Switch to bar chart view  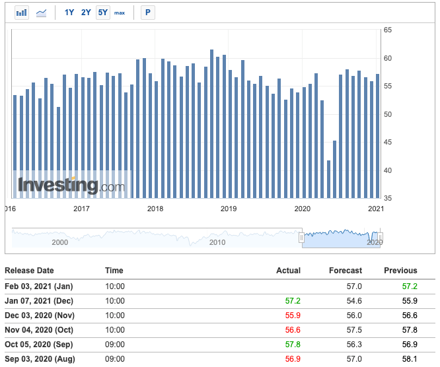[x=22, y=13]
